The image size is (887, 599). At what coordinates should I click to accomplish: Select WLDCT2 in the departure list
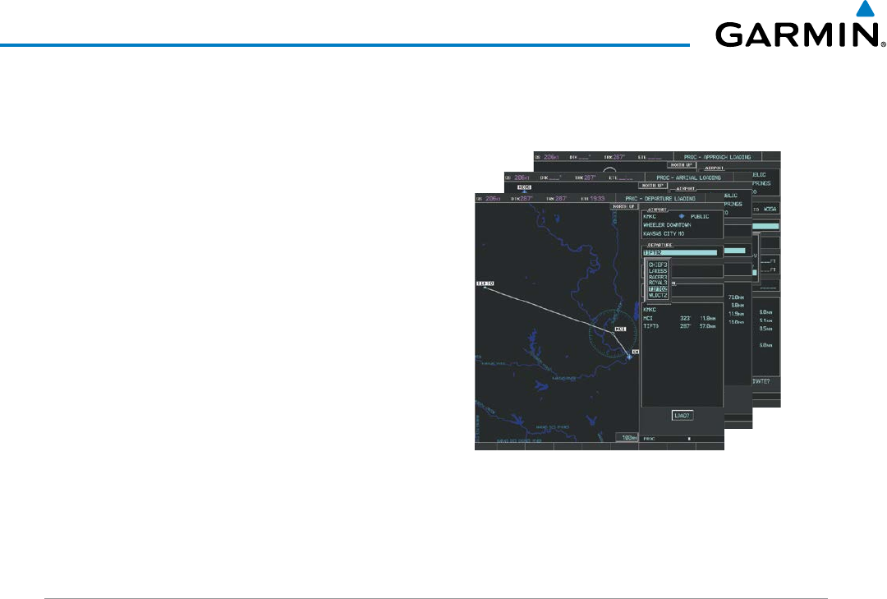click(658, 295)
